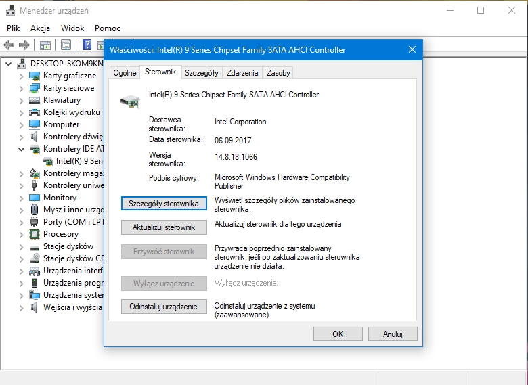The image size is (528, 385).
Task: Switch to the Zdarzenia tab
Action: pyautogui.click(x=242, y=73)
